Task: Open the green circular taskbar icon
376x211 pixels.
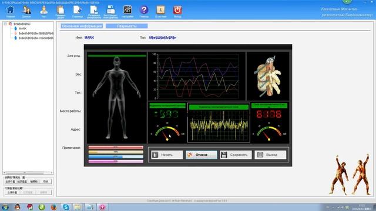Action: 42,207
